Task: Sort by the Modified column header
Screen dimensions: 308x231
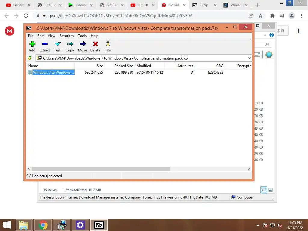Action: 150,66
